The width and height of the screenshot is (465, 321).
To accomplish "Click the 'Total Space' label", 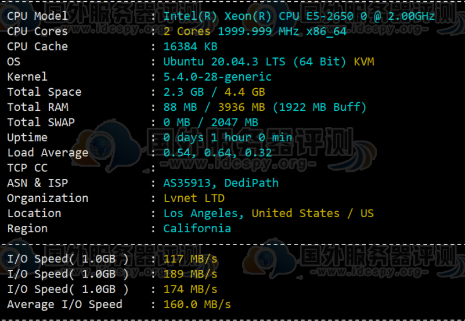I will [x=44, y=92].
